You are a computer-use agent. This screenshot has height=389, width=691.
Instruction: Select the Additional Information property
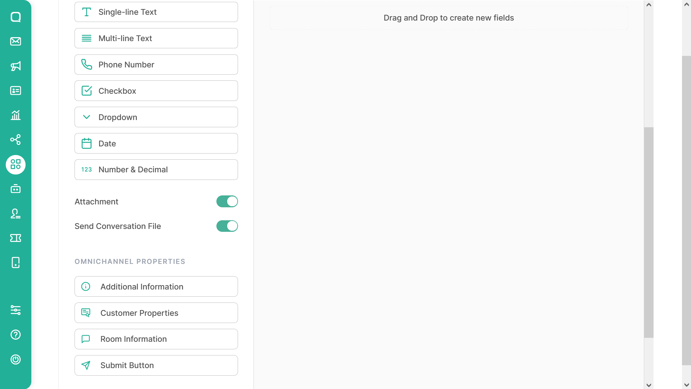(x=156, y=287)
